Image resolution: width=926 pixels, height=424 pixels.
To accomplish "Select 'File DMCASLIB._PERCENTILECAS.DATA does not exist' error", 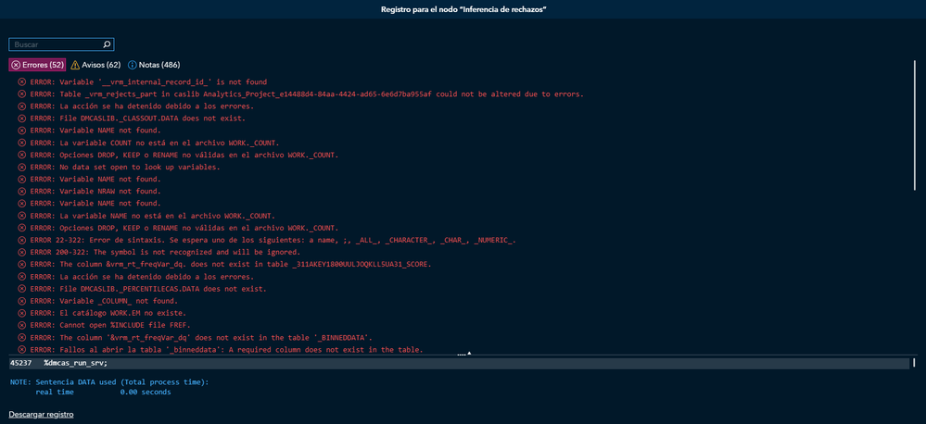I will pyautogui.click(x=148, y=288).
